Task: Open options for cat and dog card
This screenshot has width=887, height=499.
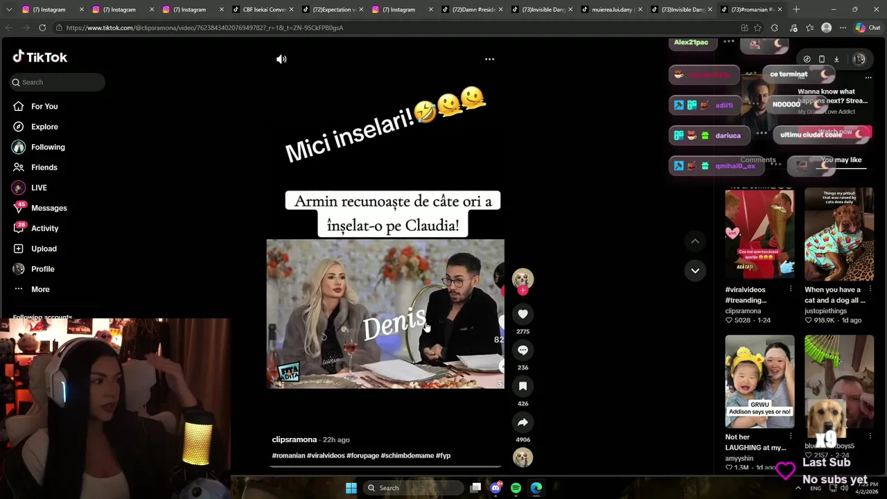Action: (x=870, y=289)
